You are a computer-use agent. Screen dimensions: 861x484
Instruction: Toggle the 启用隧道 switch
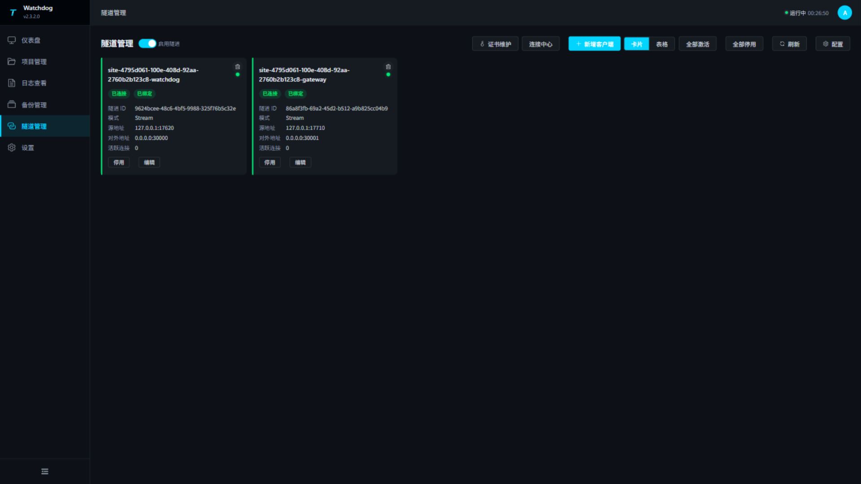coord(147,43)
